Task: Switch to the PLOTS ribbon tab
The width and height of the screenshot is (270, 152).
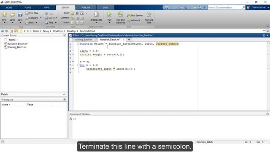Action: [x=28, y=8]
